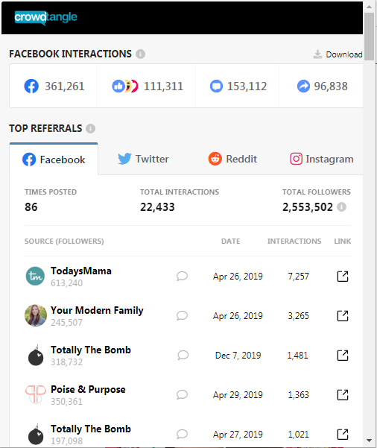Switch to the Instagram referrals tab
This screenshot has width=377, height=448.
click(x=322, y=159)
